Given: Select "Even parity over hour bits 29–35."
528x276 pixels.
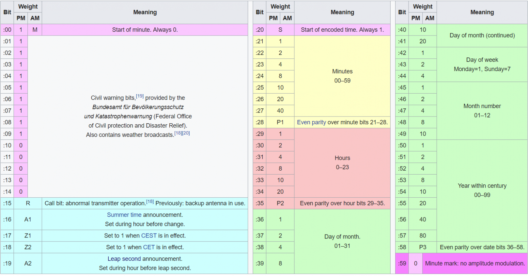Looking at the screenshot, I should (x=343, y=203).
